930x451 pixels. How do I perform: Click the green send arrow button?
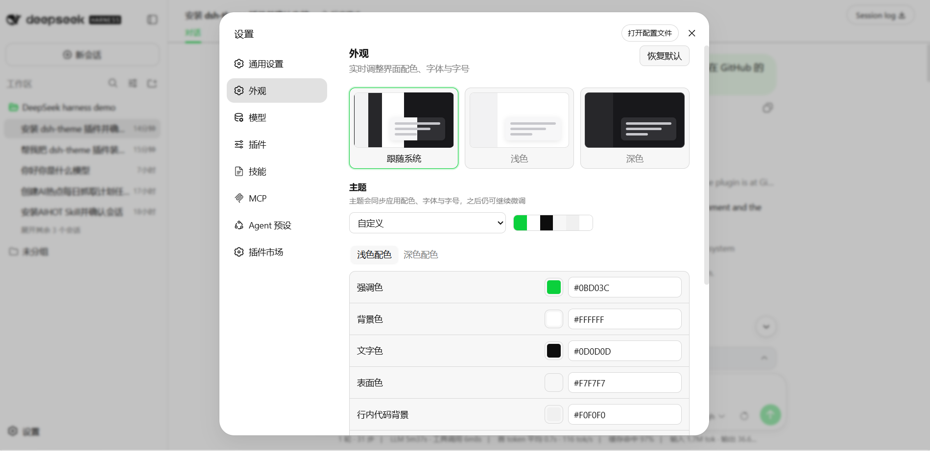click(770, 415)
